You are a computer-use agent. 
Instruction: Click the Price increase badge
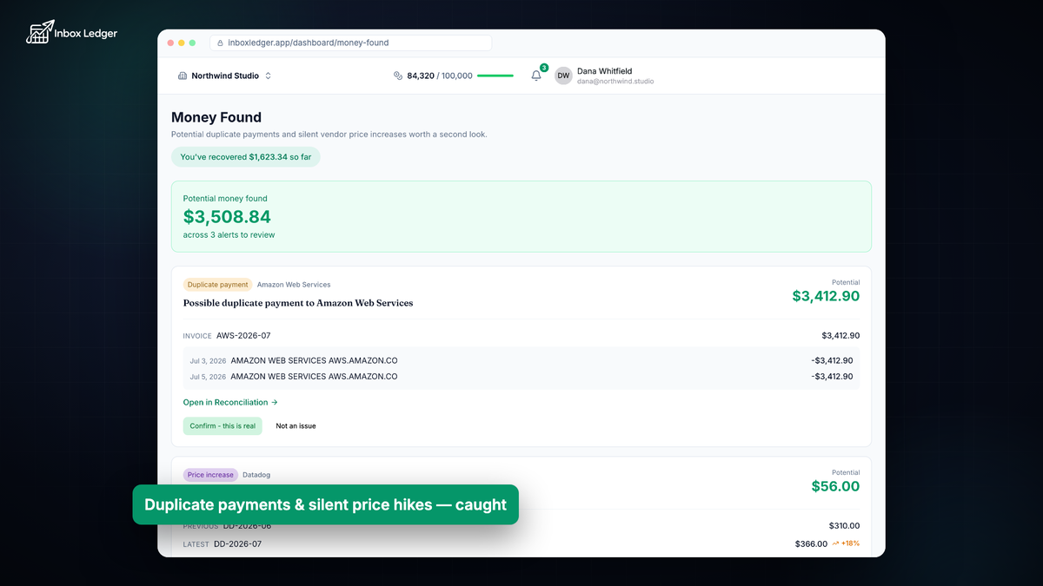click(x=211, y=475)
